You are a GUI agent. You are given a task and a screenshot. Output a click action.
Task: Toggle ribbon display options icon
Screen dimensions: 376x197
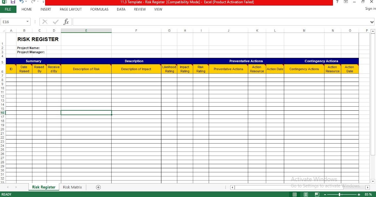coord(346,2)
